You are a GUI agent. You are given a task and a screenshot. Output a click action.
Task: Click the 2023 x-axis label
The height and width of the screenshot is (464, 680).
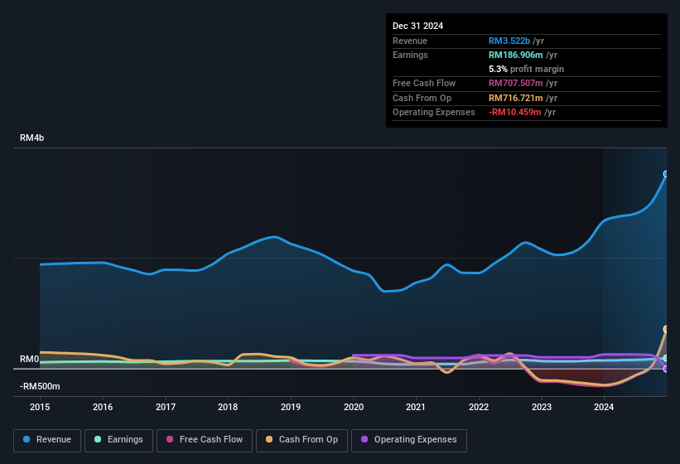(x=542, y=407)
